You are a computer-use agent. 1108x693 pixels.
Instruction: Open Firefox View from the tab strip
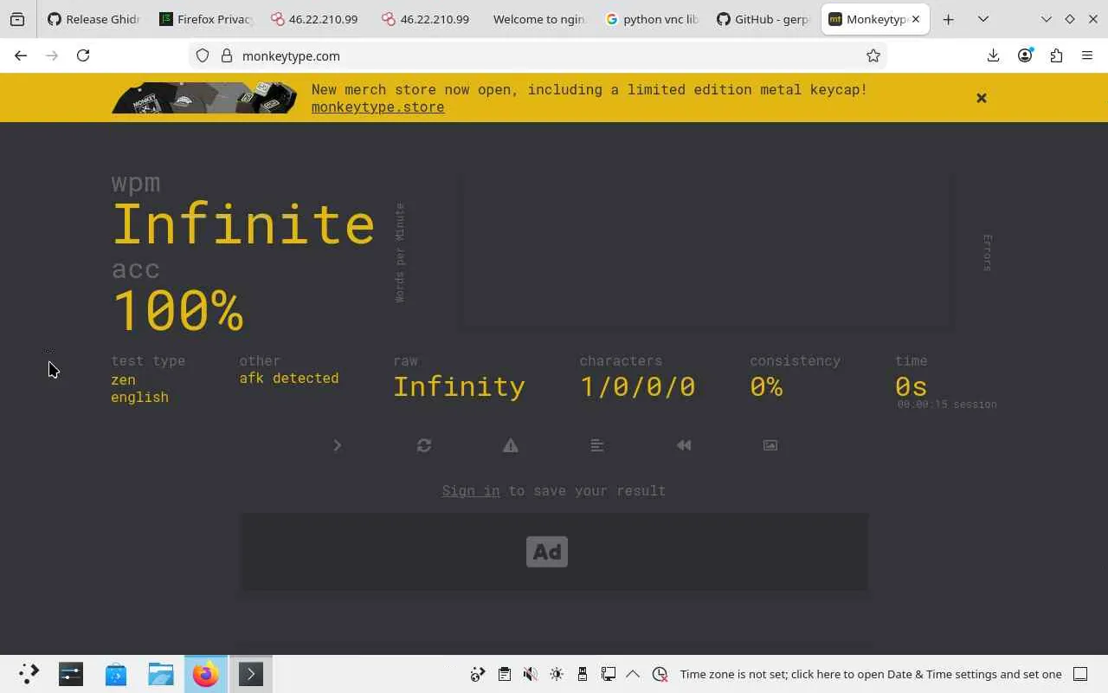coord(17,19)
